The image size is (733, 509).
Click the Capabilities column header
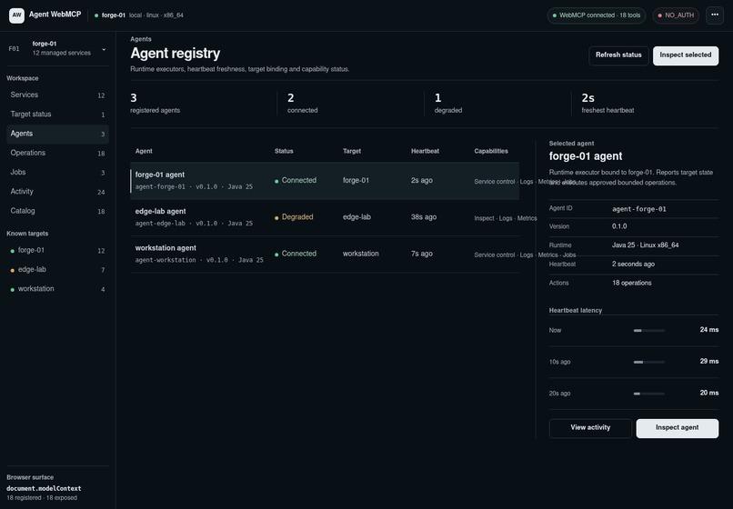(x=491, y=152)
